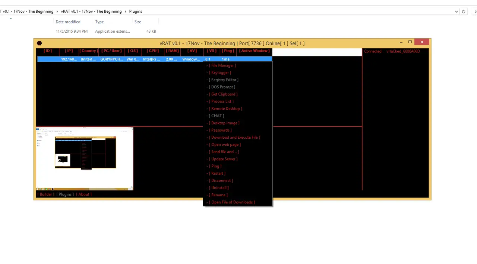Image resolution: width=477 pixels, height=264 pixels.
Task: Open the [ Builder ] section
Action: [46, 194]
